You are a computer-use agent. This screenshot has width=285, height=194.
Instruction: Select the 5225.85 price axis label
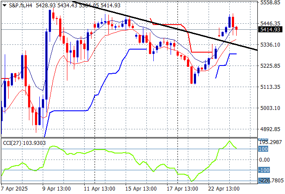(270, 66)
